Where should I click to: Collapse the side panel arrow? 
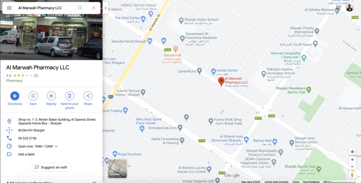point(105,8)
